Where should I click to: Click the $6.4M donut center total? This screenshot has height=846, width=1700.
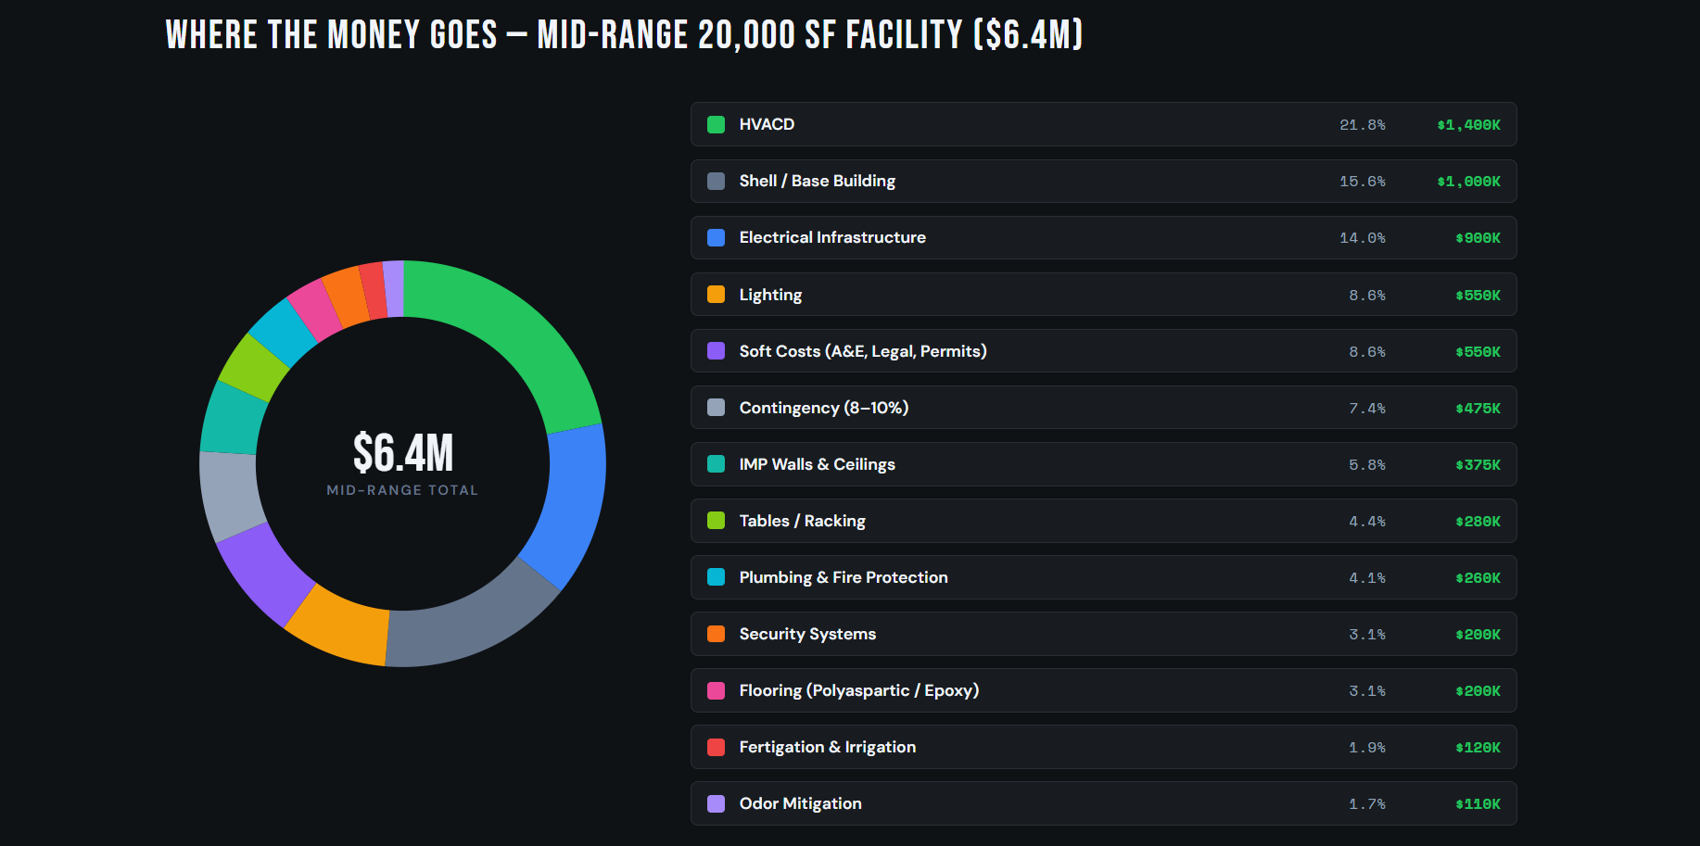pyautogui.click(x=403, y=453)
